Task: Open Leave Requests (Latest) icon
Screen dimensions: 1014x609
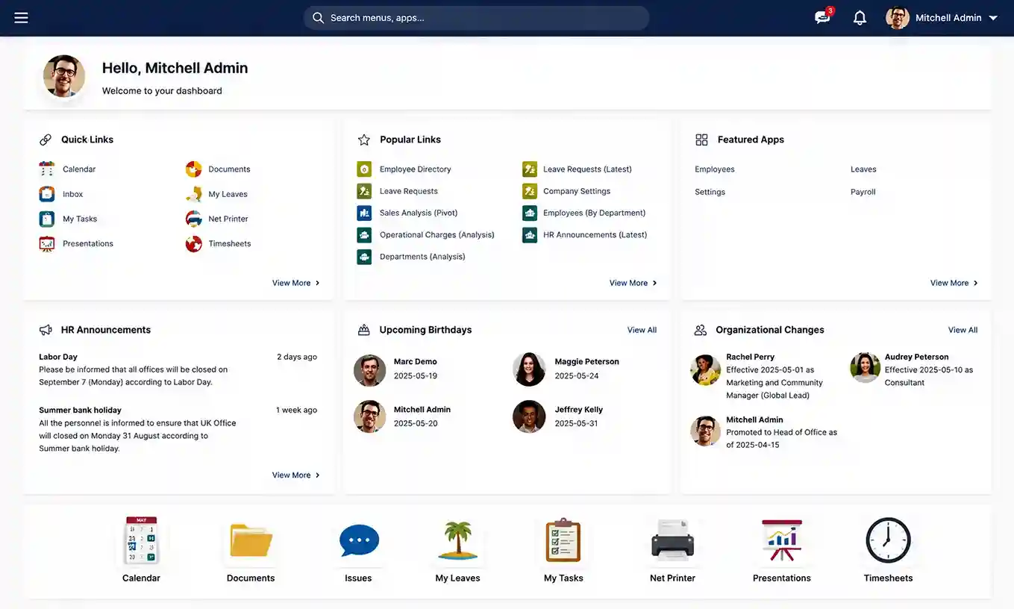Action: pos(530,169)
